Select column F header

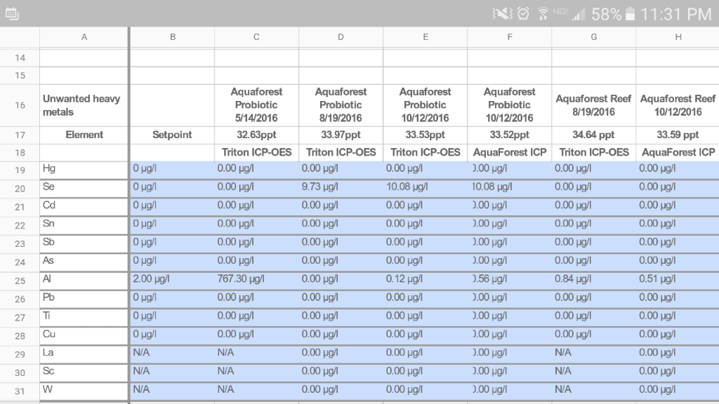point(510,37)
